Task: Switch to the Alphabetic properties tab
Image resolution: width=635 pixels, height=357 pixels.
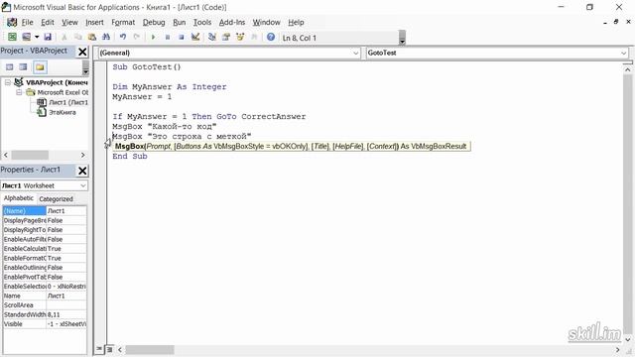Action: click(19, 198)
